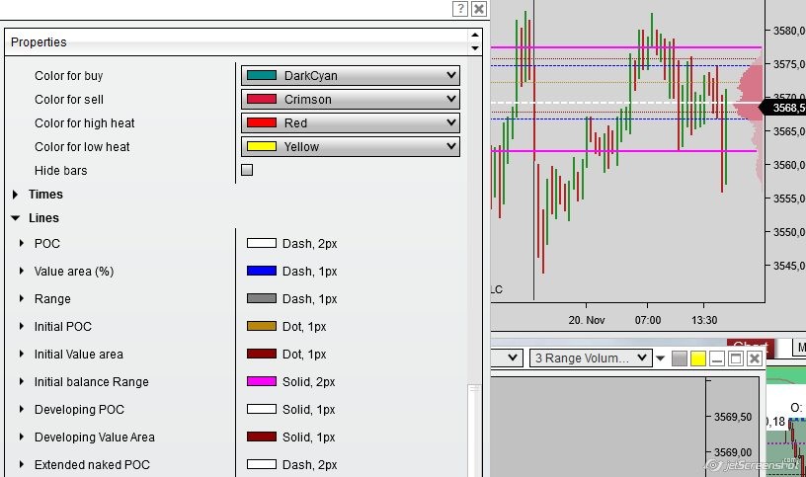The image size is (806, 477).
Task: Expand the Range line settings
Action: point(21,298)
